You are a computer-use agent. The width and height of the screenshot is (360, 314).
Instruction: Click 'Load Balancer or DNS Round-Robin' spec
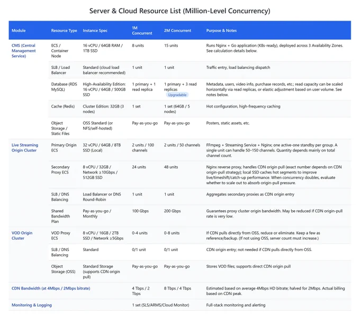click(102, 197)
